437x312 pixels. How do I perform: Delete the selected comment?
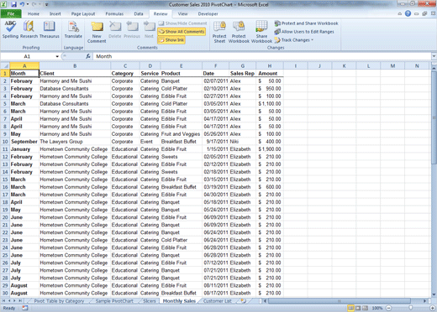point(114,30)
